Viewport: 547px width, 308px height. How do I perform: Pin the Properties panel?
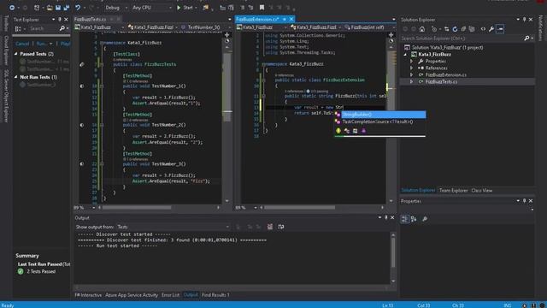524,201
